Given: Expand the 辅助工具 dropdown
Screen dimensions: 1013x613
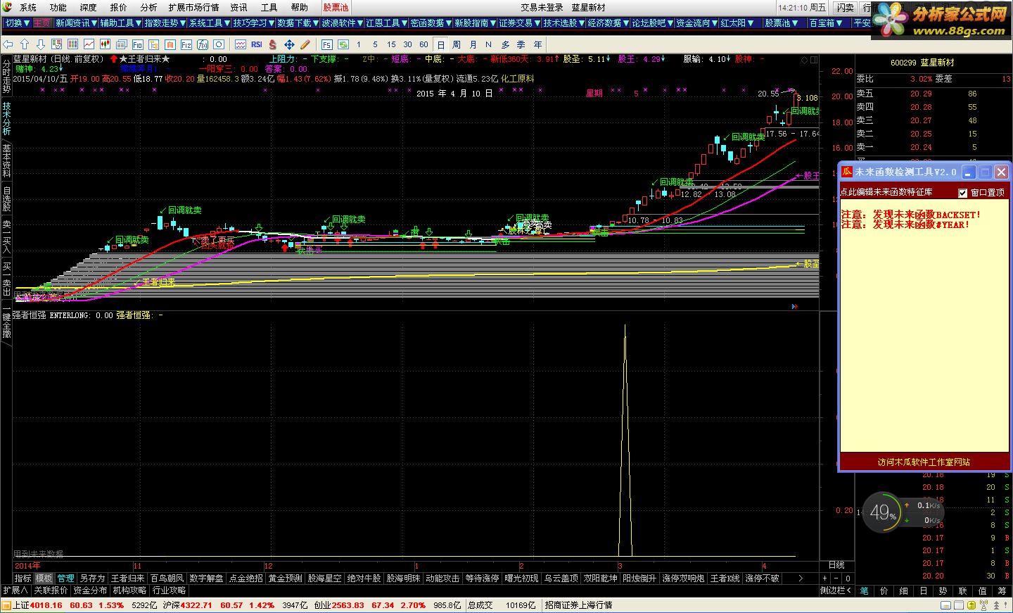Looking at the screenshot, I should [121, 23].
